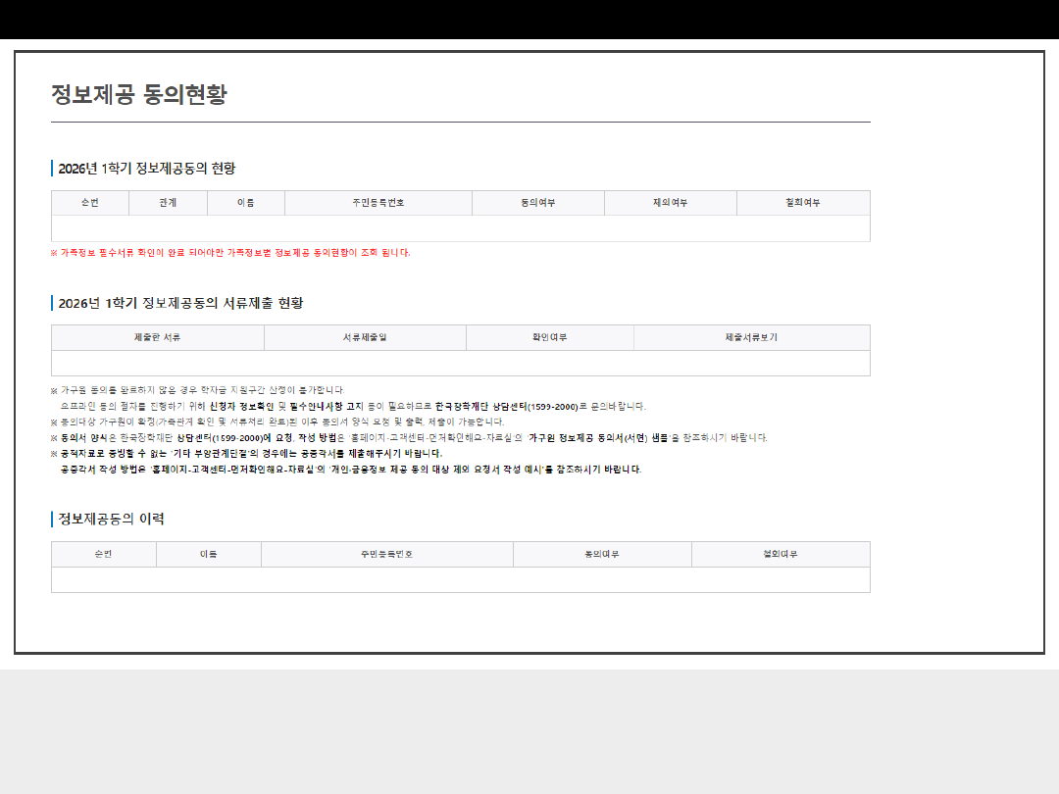Click the 2026년 1학기 정보제공동의 현황 heading

tap(146, 169)
